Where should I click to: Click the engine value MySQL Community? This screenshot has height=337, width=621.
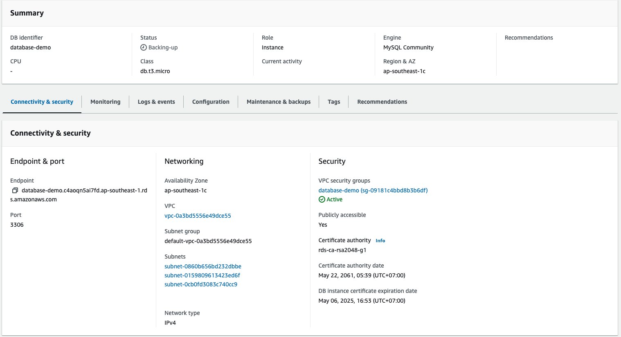tap(408, 47)
